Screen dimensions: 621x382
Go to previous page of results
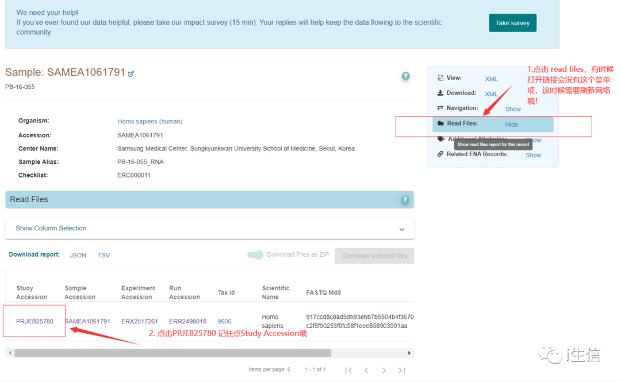tap(366, 371)
